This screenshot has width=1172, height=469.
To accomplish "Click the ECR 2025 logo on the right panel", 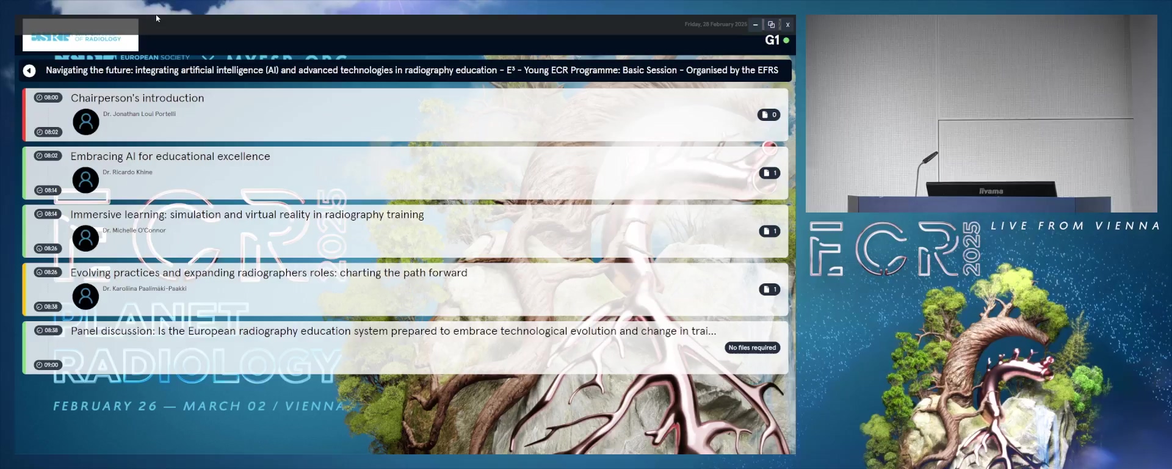I will (x=895, y=249).
